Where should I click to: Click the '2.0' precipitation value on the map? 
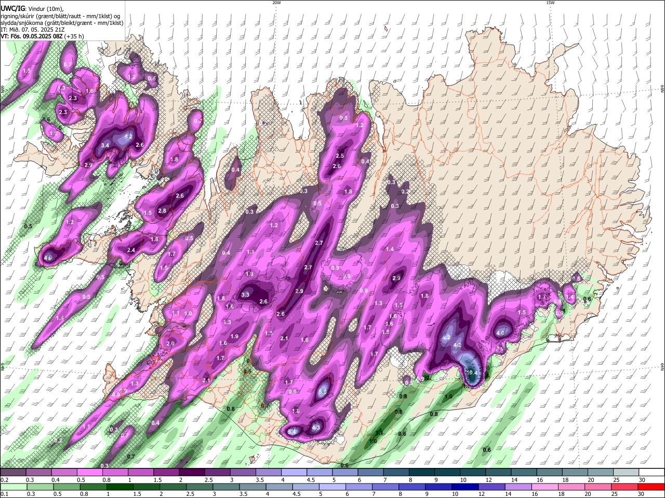(x=170, y=344)
